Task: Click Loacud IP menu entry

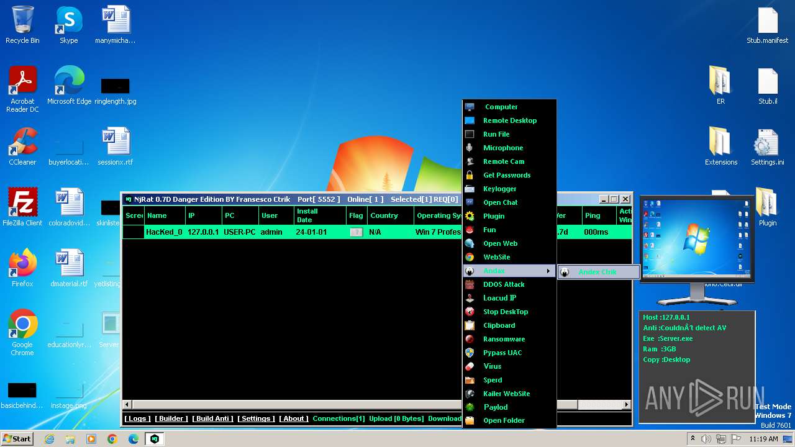Action: click(509, 298)
